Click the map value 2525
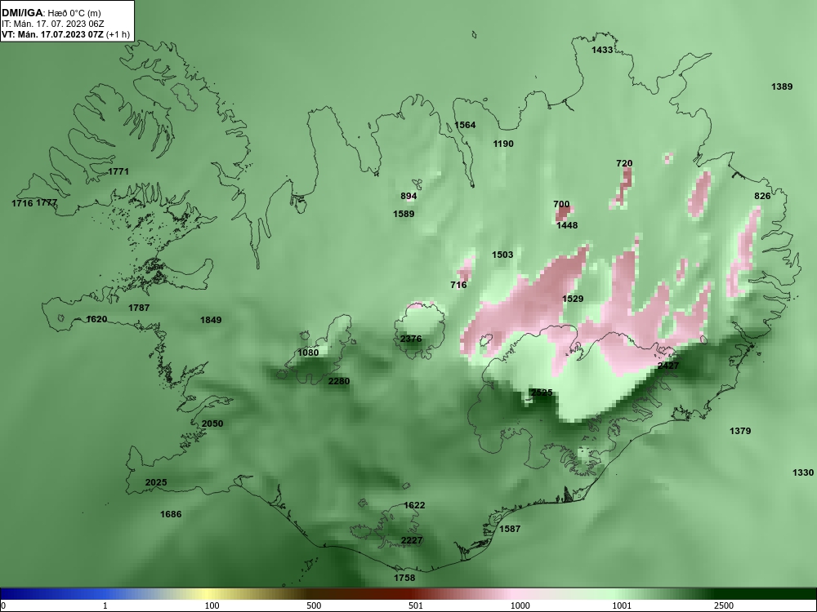817x612 pixels. (542, 392)
